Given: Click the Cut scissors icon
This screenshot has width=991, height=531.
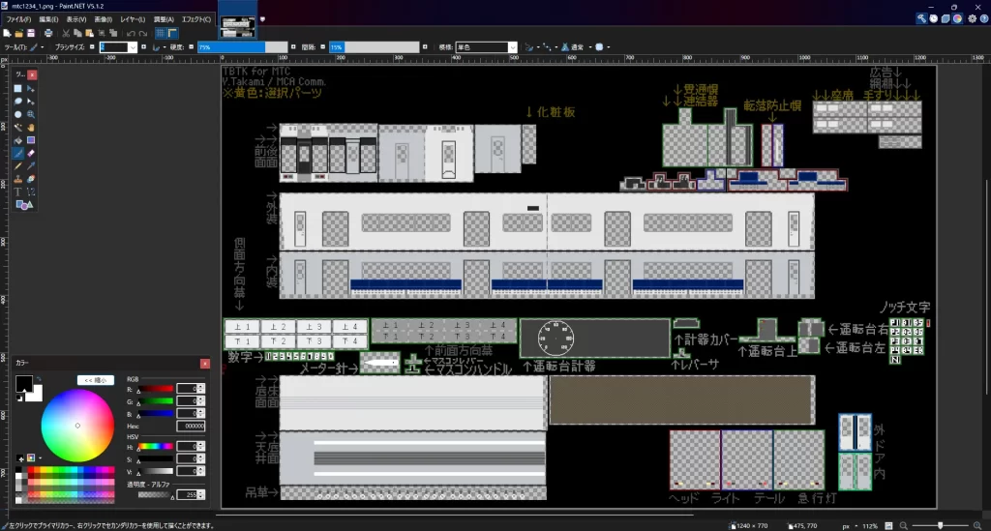Looking at the screenshot, I should click(66, 33).
